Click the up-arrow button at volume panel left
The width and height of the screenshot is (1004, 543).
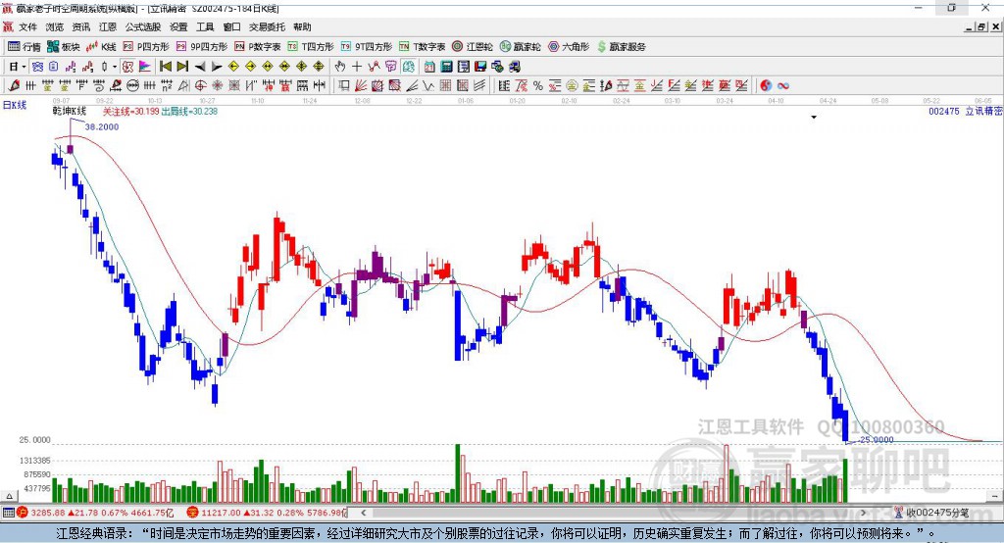coord(8,496)
